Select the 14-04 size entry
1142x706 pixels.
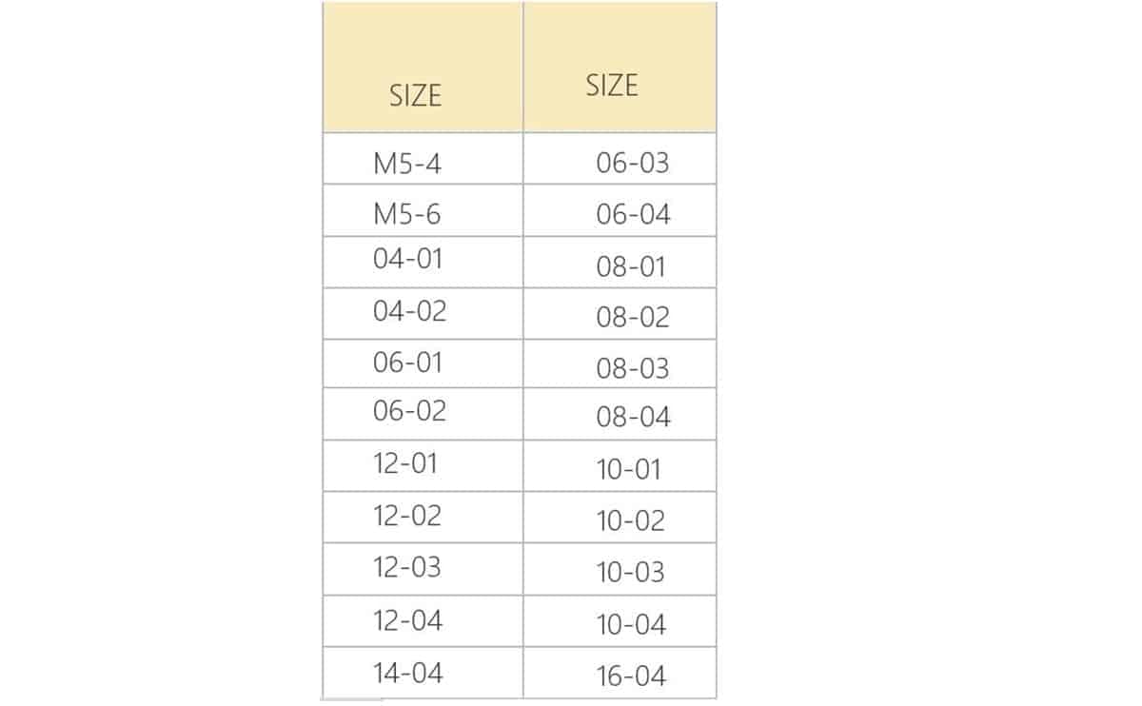point(407,673)
